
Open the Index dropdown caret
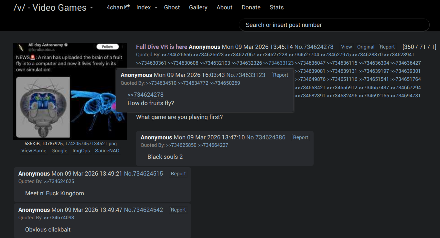click(156, 7)
